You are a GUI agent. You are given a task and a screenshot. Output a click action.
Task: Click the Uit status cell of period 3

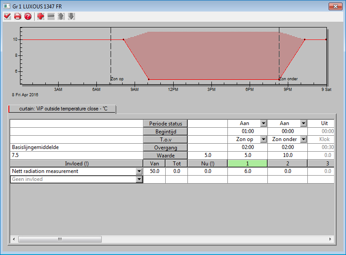tap(321, 123)
